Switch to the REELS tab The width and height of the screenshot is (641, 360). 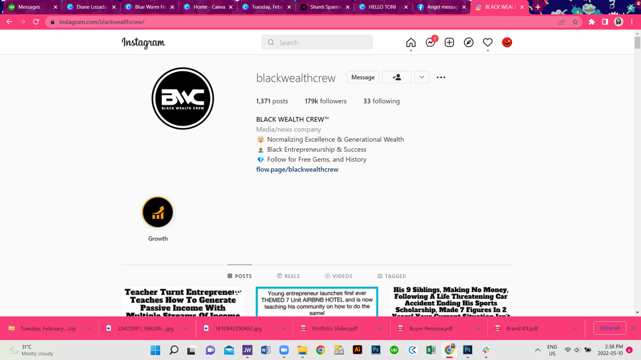pos(289,276)
